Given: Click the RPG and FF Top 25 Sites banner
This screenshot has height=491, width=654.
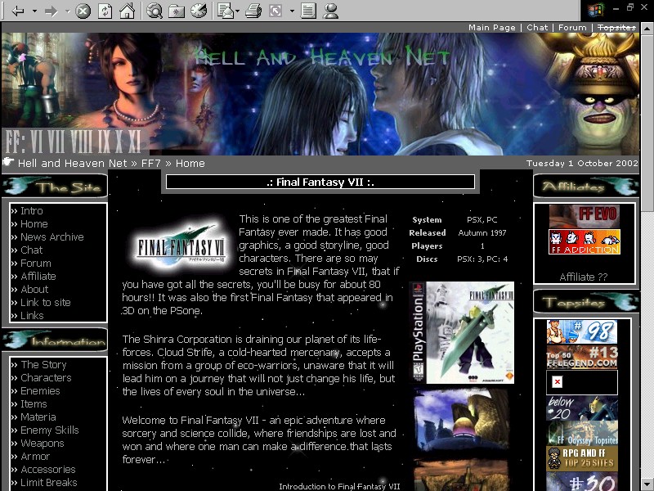Looking at the screenshot, I should coord(582,458).
